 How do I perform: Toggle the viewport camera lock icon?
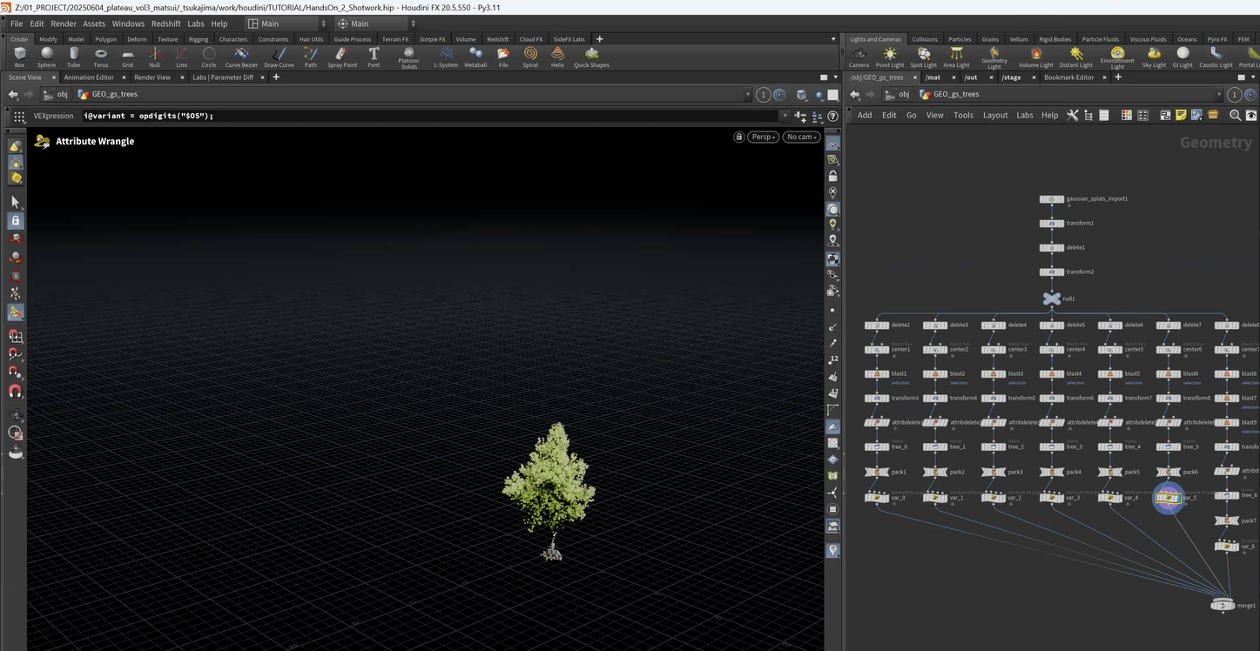point(739,137)
